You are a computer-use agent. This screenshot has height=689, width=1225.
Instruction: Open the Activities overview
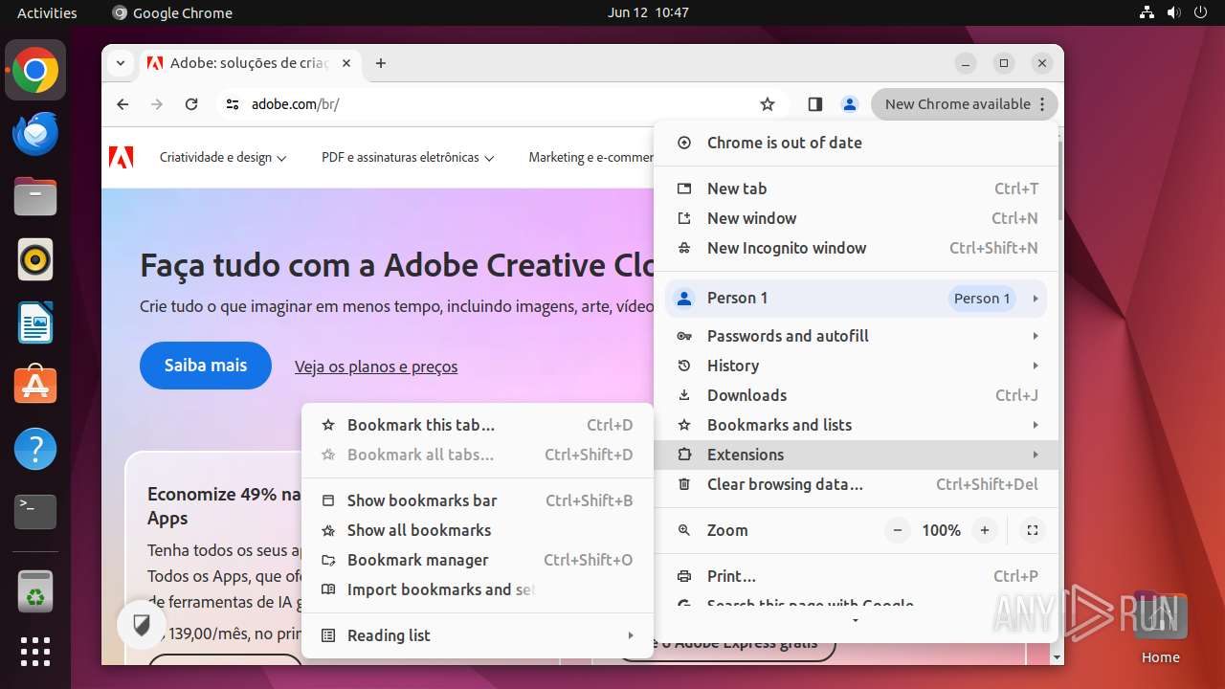47,12
